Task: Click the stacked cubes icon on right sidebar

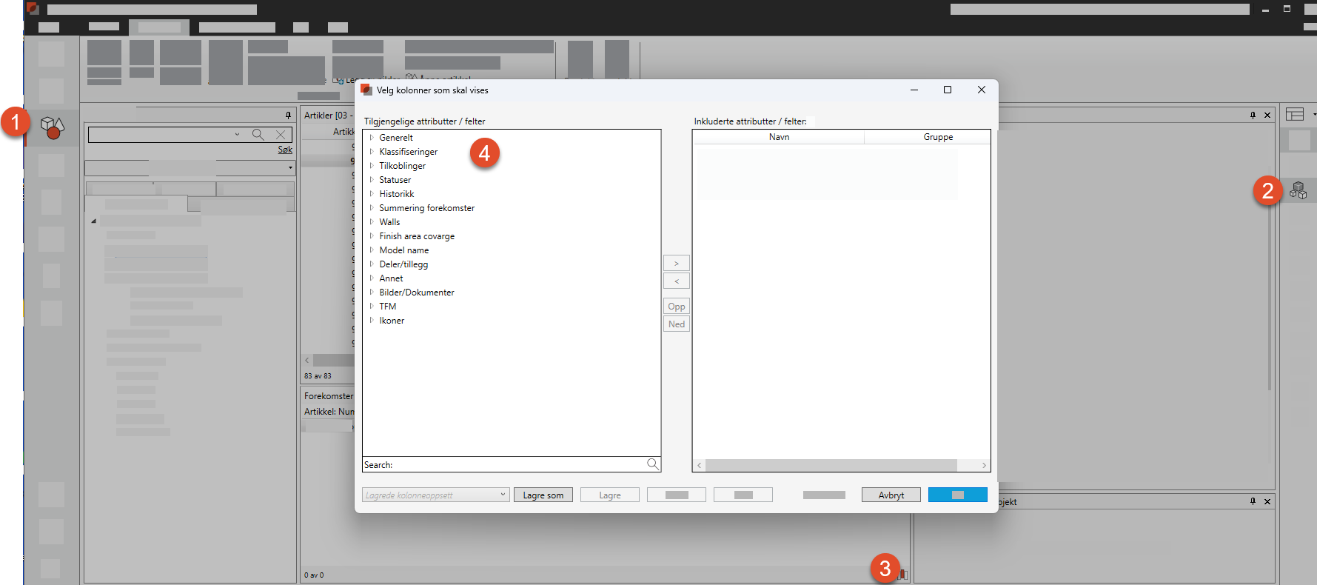Action: pos(1298,191)
